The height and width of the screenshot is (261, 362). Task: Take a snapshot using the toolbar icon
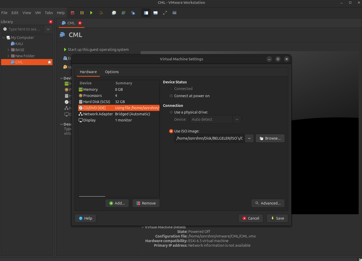point(114,13)
